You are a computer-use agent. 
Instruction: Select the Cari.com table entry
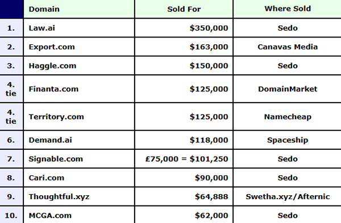79,178
